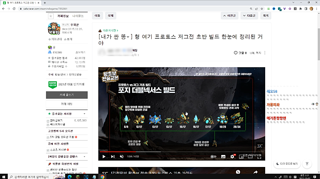Click the address bar URL field
The height and width of the screenshot is (179, 320).
133,8
